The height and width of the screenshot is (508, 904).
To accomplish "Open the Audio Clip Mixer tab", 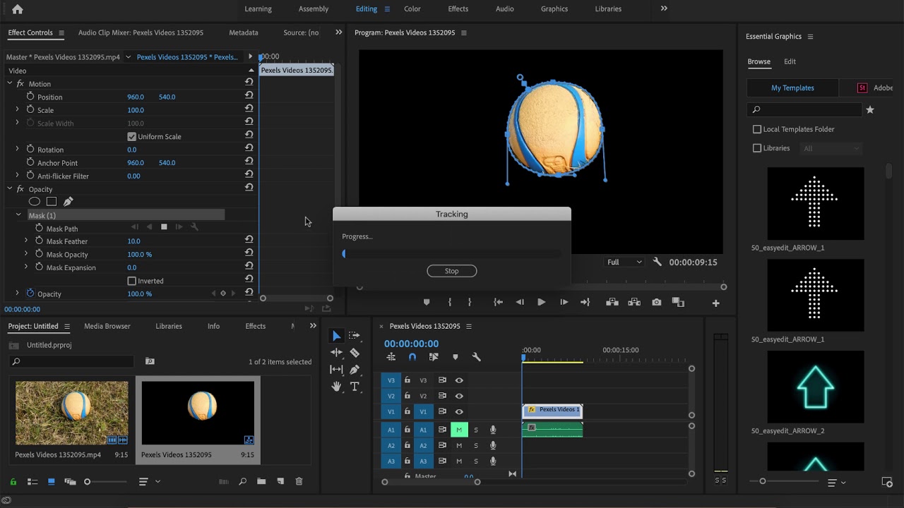I will point(141,32).
